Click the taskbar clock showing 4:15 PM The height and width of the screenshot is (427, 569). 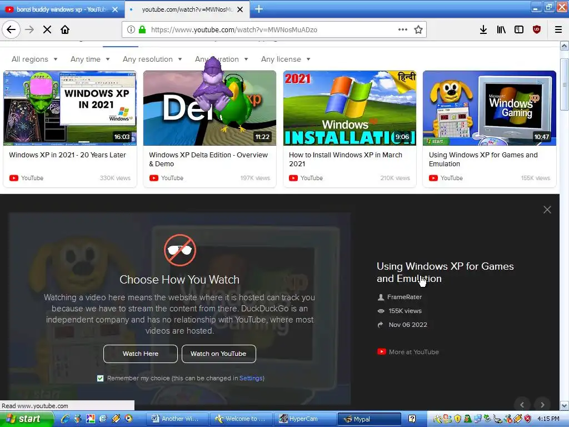click(x=548, y=419)
